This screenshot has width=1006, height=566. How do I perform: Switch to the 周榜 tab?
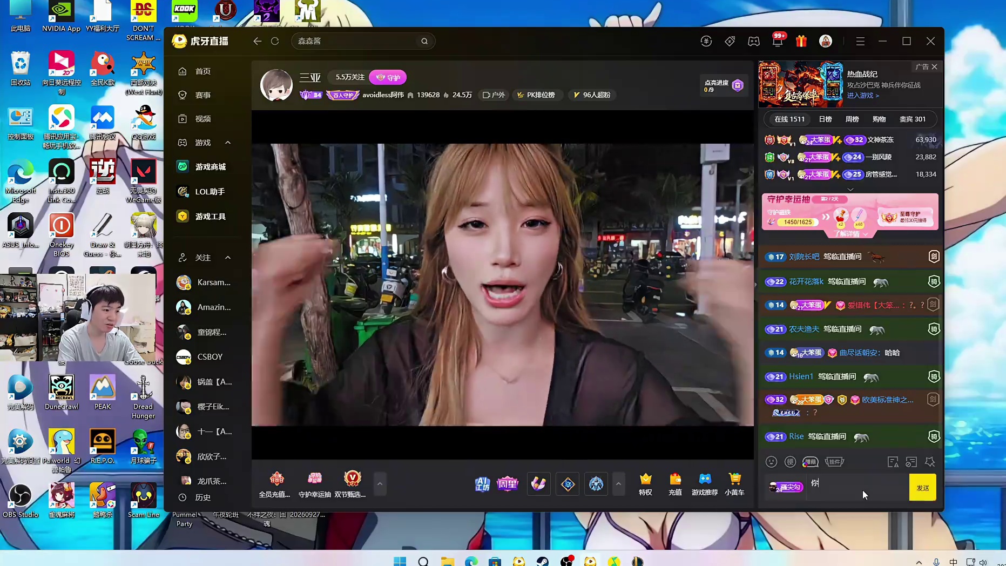852,119
